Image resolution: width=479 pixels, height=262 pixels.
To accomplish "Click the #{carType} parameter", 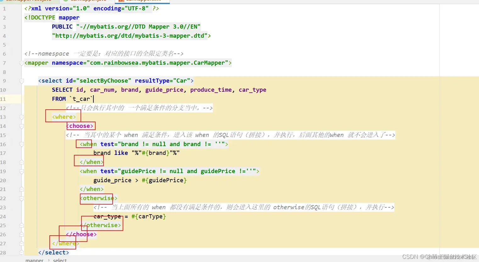I will click(149, 216).
